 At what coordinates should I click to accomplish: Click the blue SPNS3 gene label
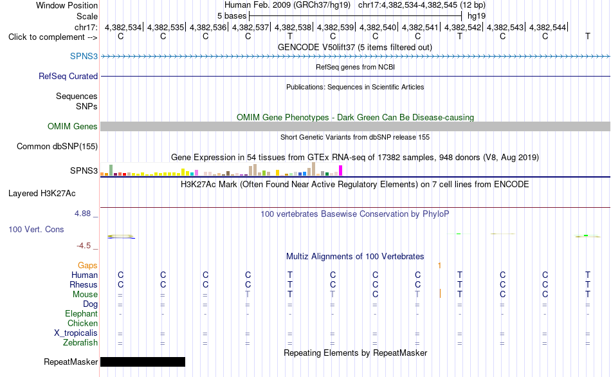(x=84, y=56)
